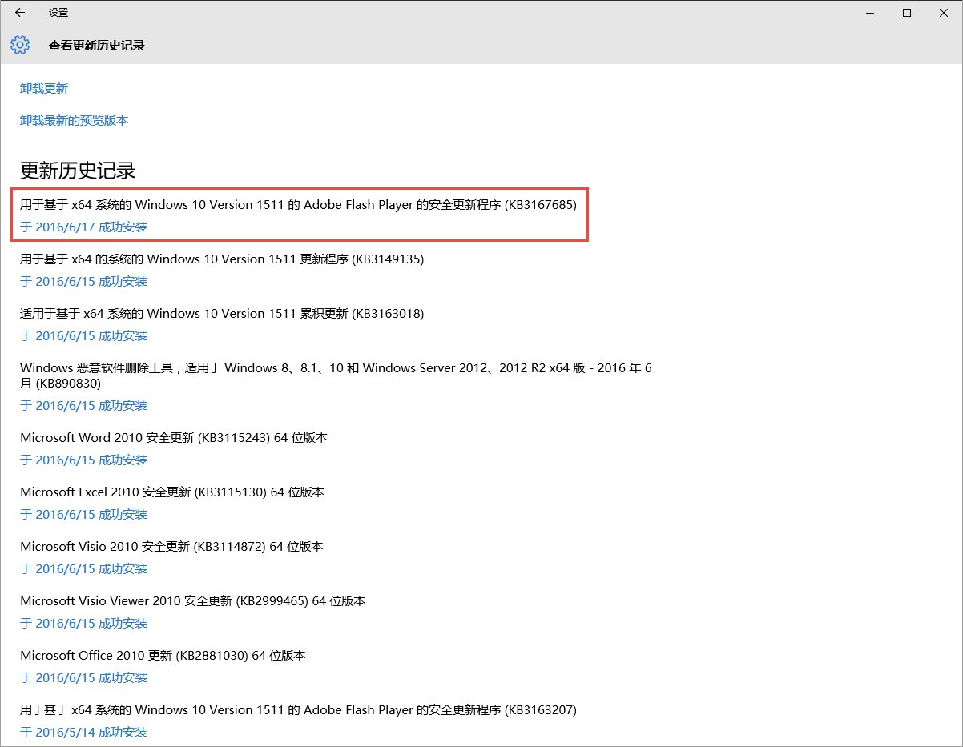Click install date link for KB3167685
This screenshot has height=747, width=963.
[x=83, y=227]
